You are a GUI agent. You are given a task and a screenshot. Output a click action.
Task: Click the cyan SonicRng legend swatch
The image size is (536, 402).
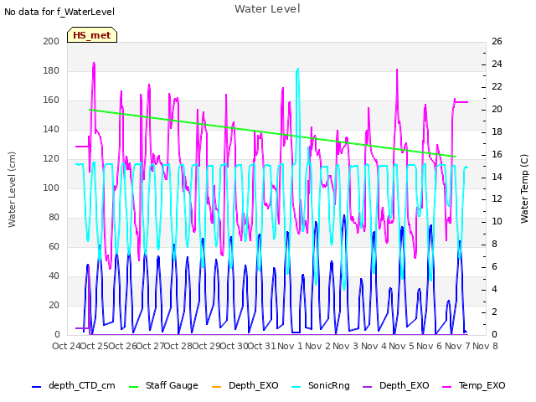pos(296,387)
